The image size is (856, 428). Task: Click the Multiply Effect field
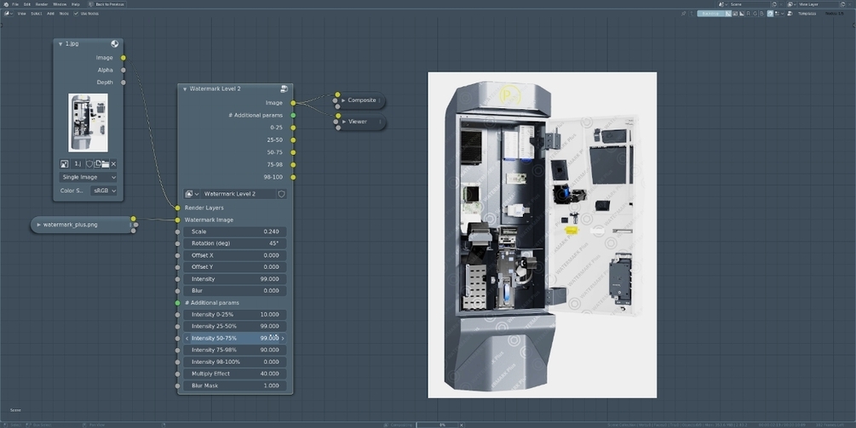pos(235,374)
